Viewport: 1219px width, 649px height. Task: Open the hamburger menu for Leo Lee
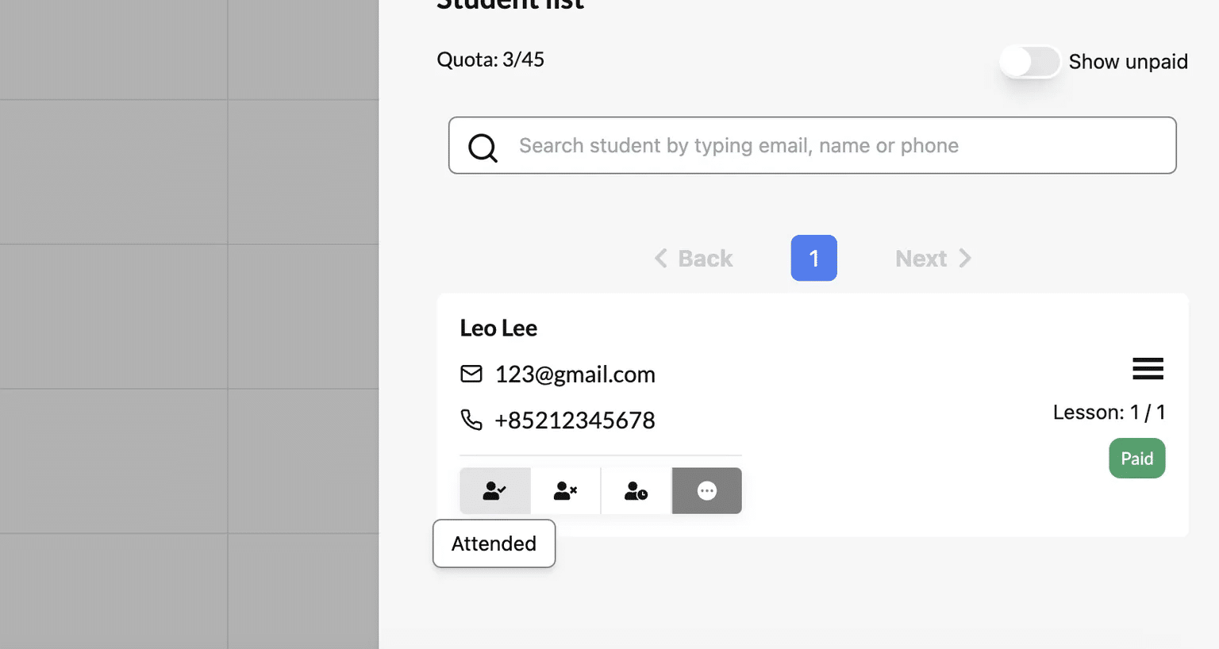[1148, 368]
